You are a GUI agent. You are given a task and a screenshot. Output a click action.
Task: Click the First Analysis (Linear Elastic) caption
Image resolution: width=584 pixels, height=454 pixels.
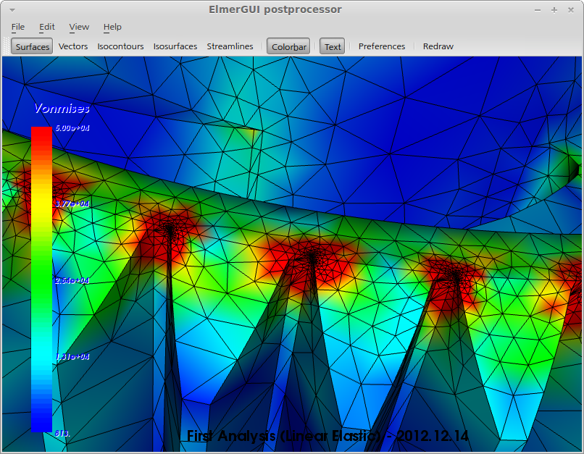coord(328,436)
